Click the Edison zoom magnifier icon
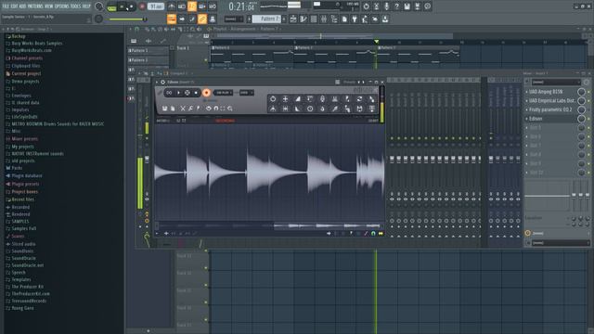 tap(230, 109)
